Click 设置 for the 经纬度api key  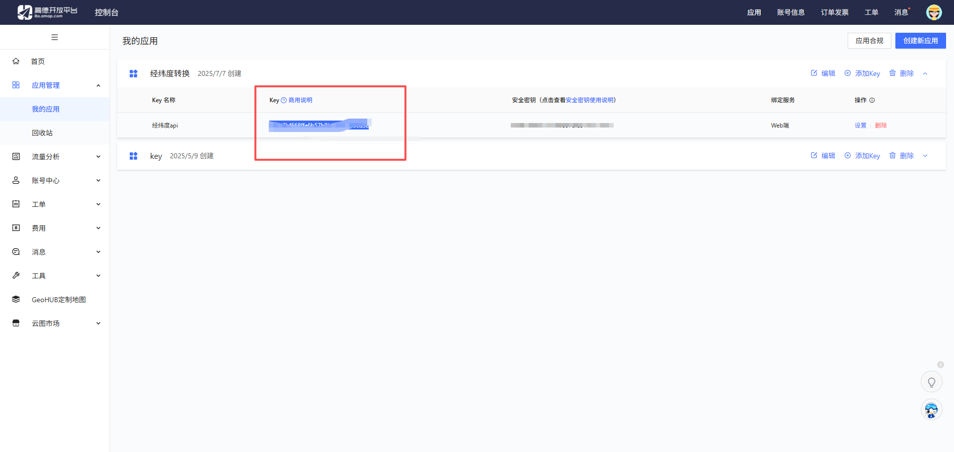861,126
